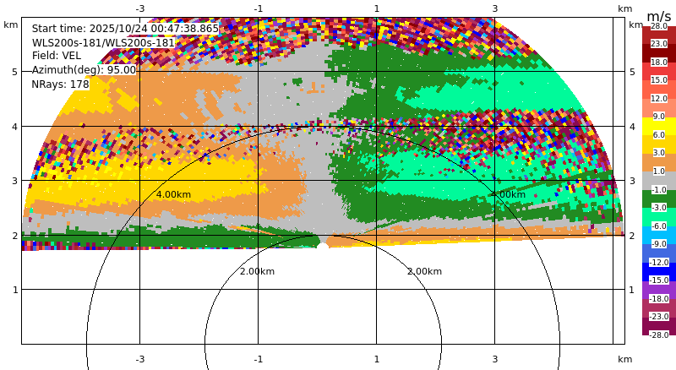Click the 18.0 colorbar tick label
Viewport: 676px width, 370px height.
tap(659, 63)
